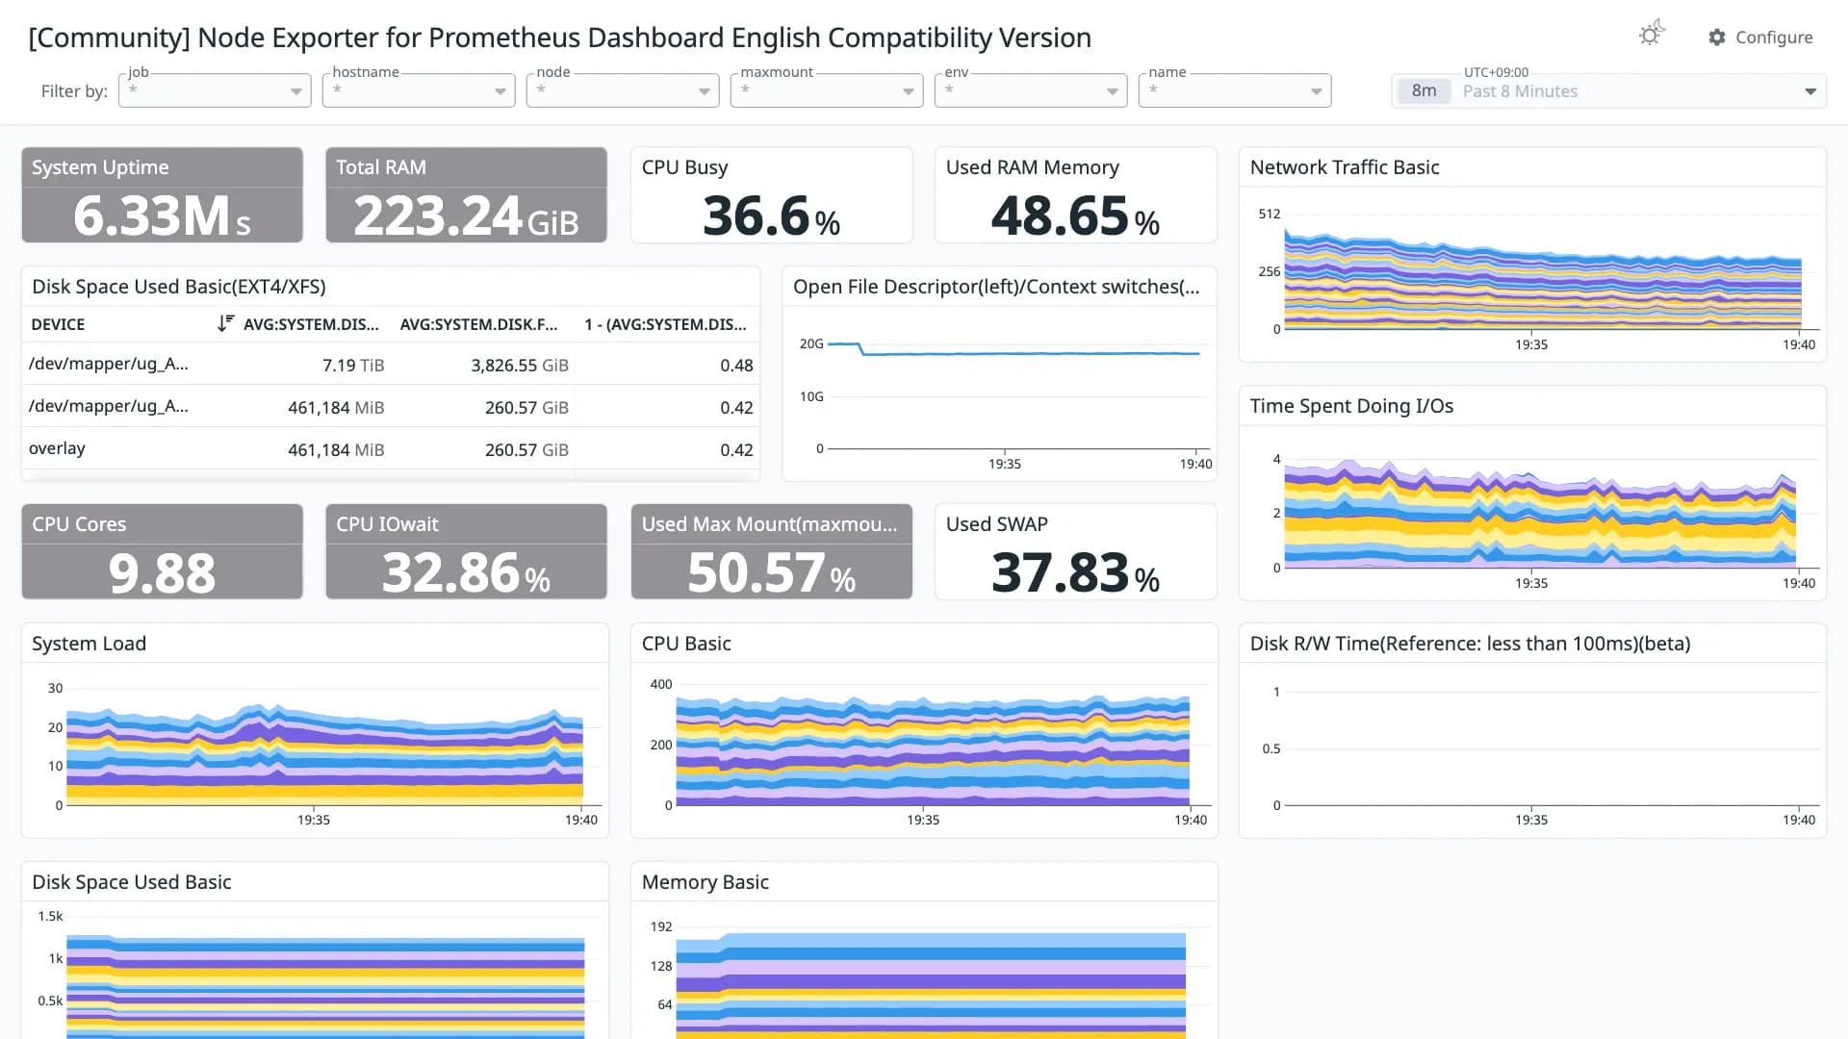Click the Used SWAP 37.83% value

[1075, 572]
